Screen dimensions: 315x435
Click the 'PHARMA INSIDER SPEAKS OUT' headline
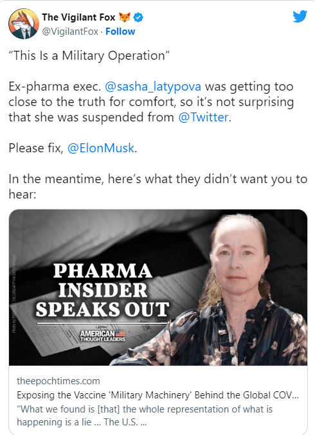coord(103,290)
